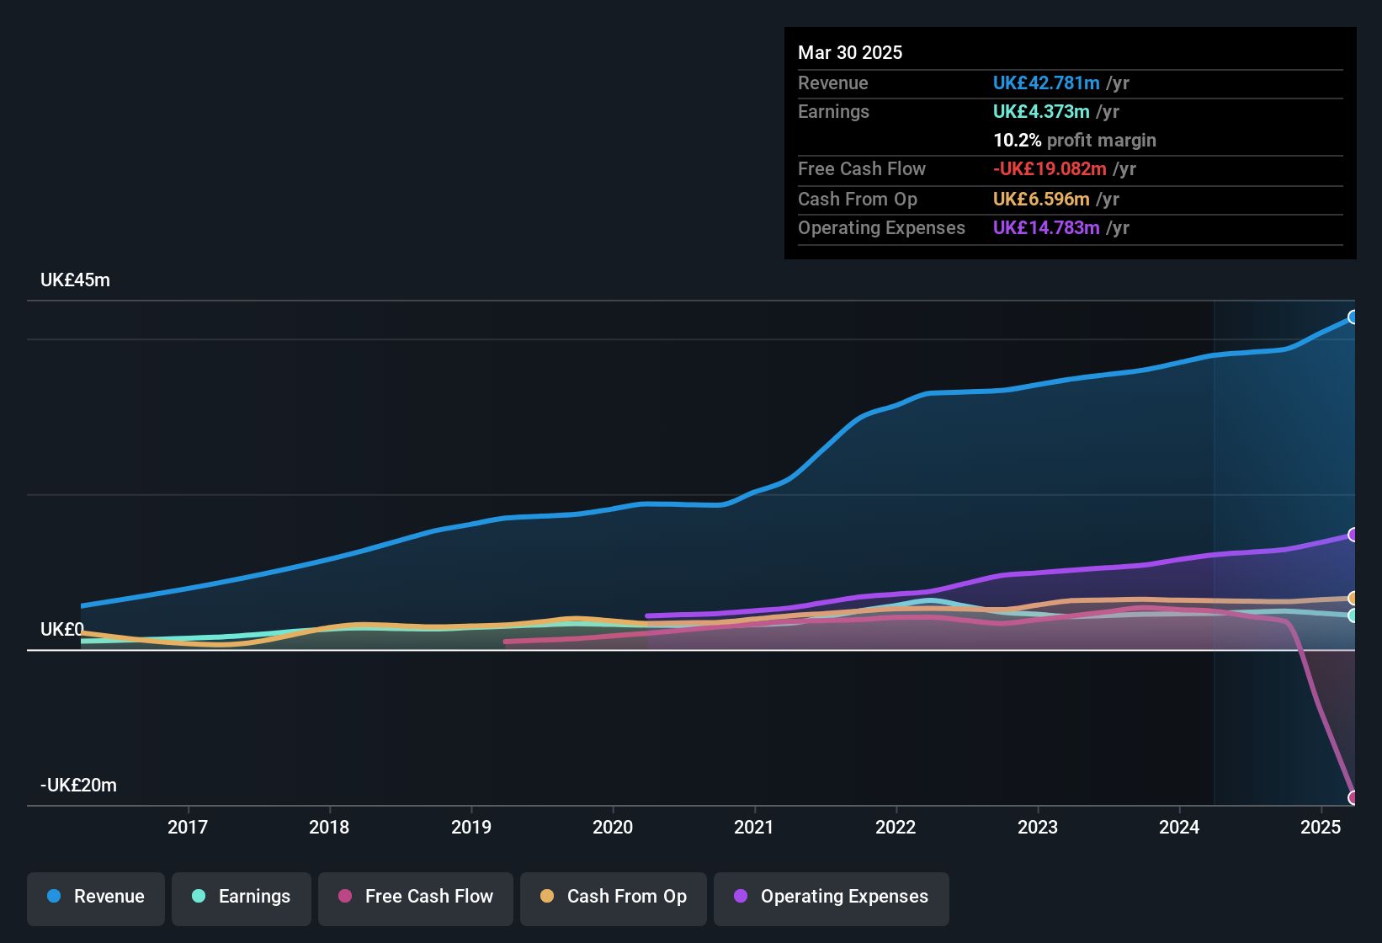Click the -UK£19.082m free cash flow value
Image resolution: width=1382 pixels, height=943 pixels.
point(1050,169)
